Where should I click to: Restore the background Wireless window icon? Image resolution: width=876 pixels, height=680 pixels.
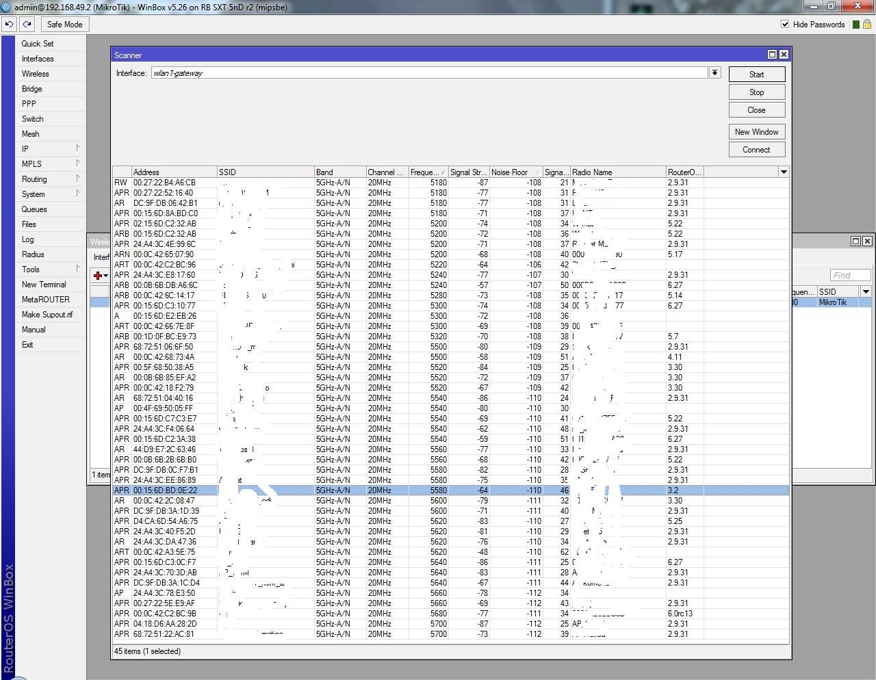pyautogui.click(x=855, y=241)
